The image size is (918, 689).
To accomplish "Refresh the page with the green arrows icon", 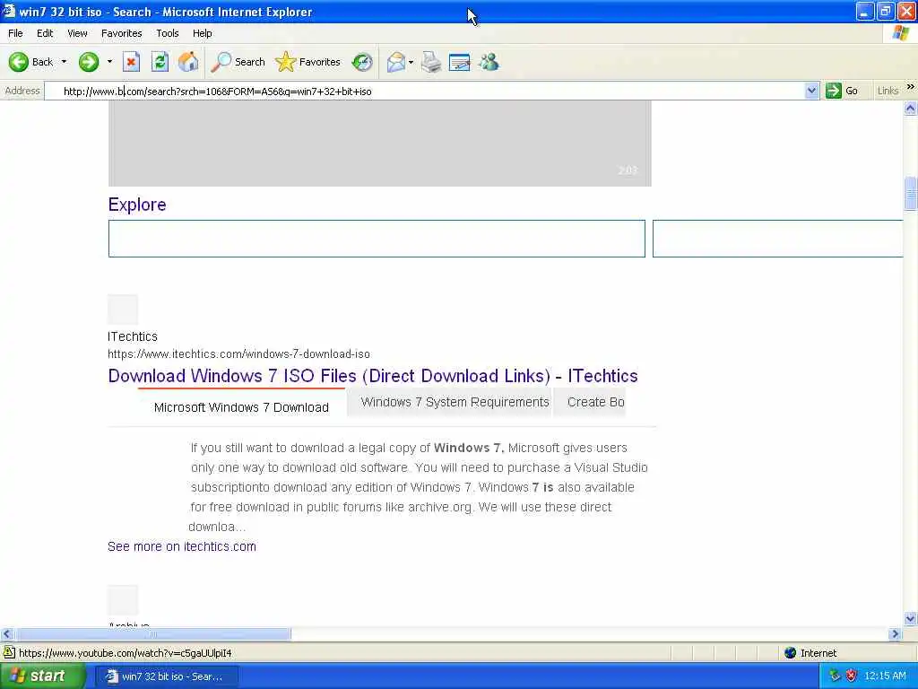I will [x=160, y=62].
